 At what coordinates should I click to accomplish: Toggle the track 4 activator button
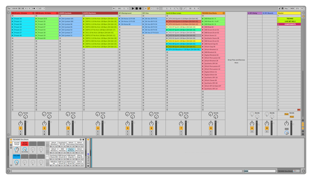click(98, 128)
